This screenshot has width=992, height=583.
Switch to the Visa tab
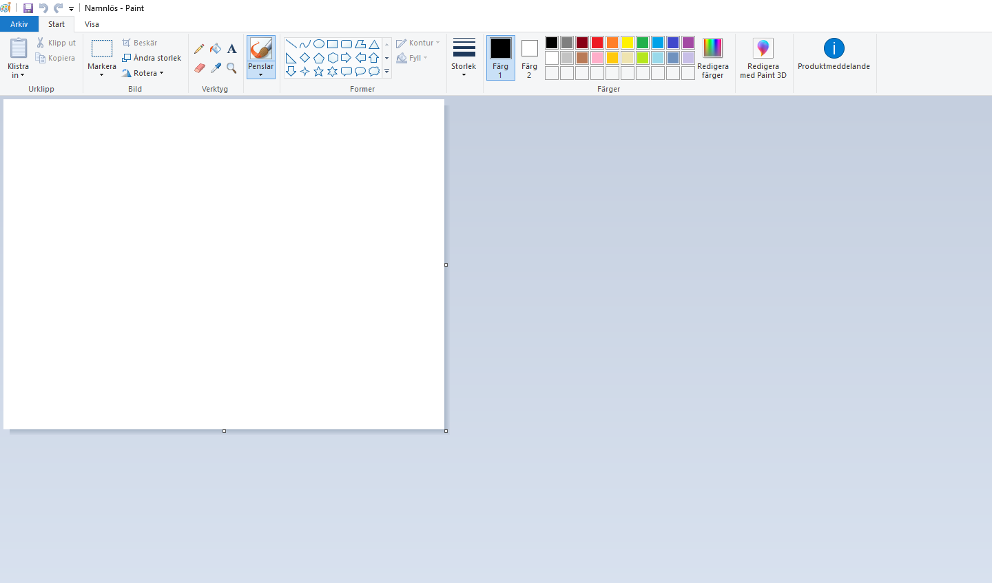coord(92,24)
